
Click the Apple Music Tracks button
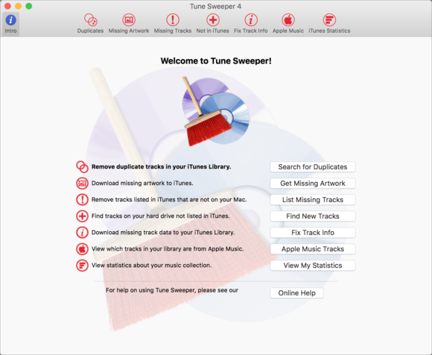pyautogui.click(x=313, y=249)
